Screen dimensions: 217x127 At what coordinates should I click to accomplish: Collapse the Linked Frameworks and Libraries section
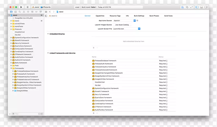click(48, 53)
